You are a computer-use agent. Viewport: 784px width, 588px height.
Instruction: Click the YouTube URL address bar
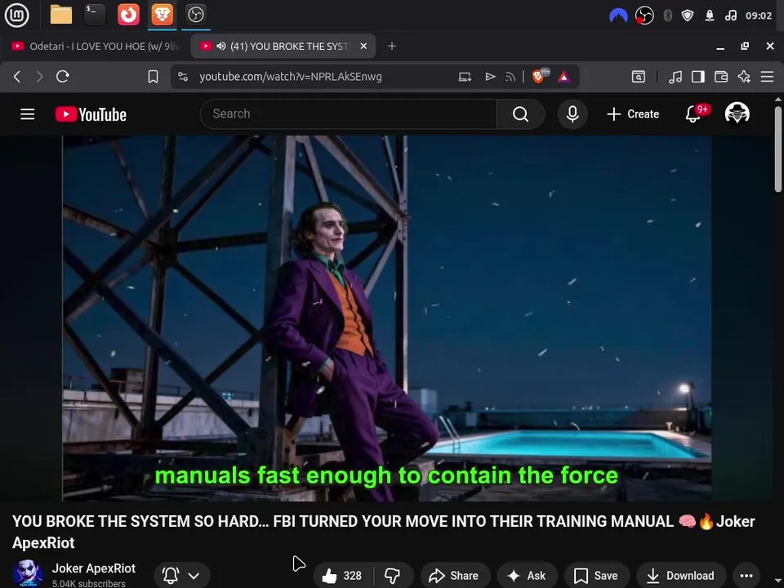pyautogui.click(x=290, y=77)
